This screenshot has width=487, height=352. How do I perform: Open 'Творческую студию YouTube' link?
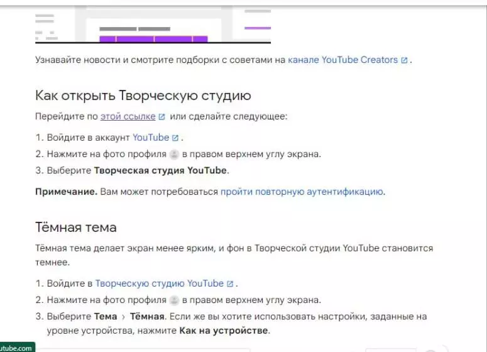pos(160,283)
